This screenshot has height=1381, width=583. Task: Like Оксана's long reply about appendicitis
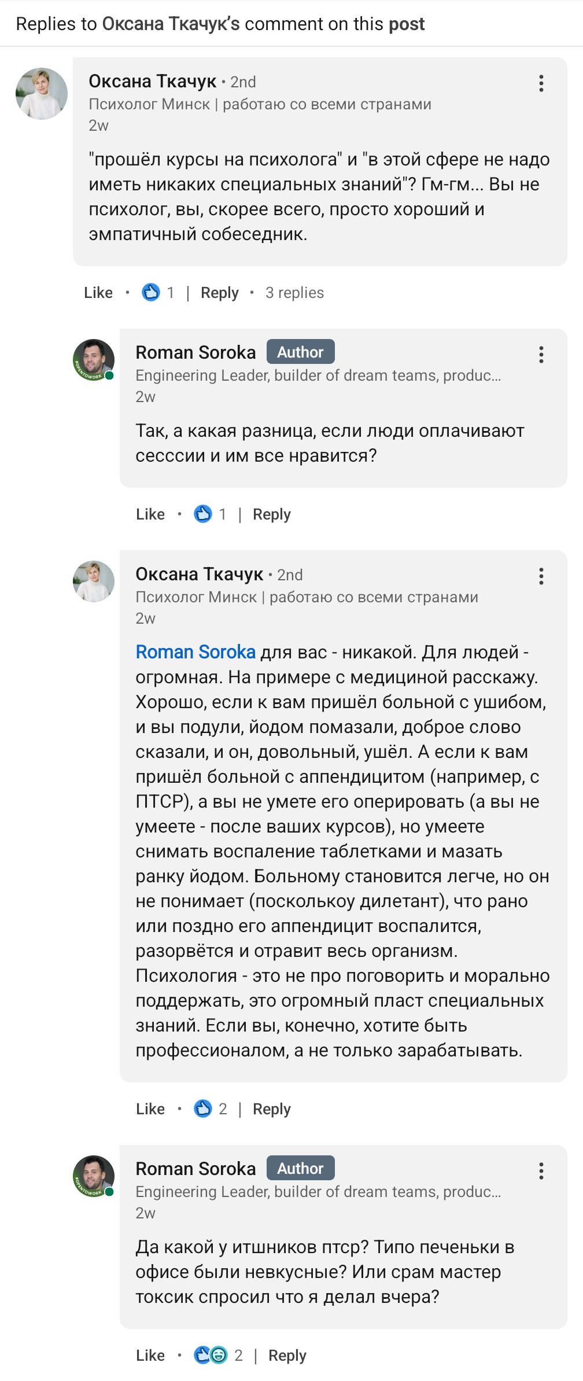click(150, 1109)
